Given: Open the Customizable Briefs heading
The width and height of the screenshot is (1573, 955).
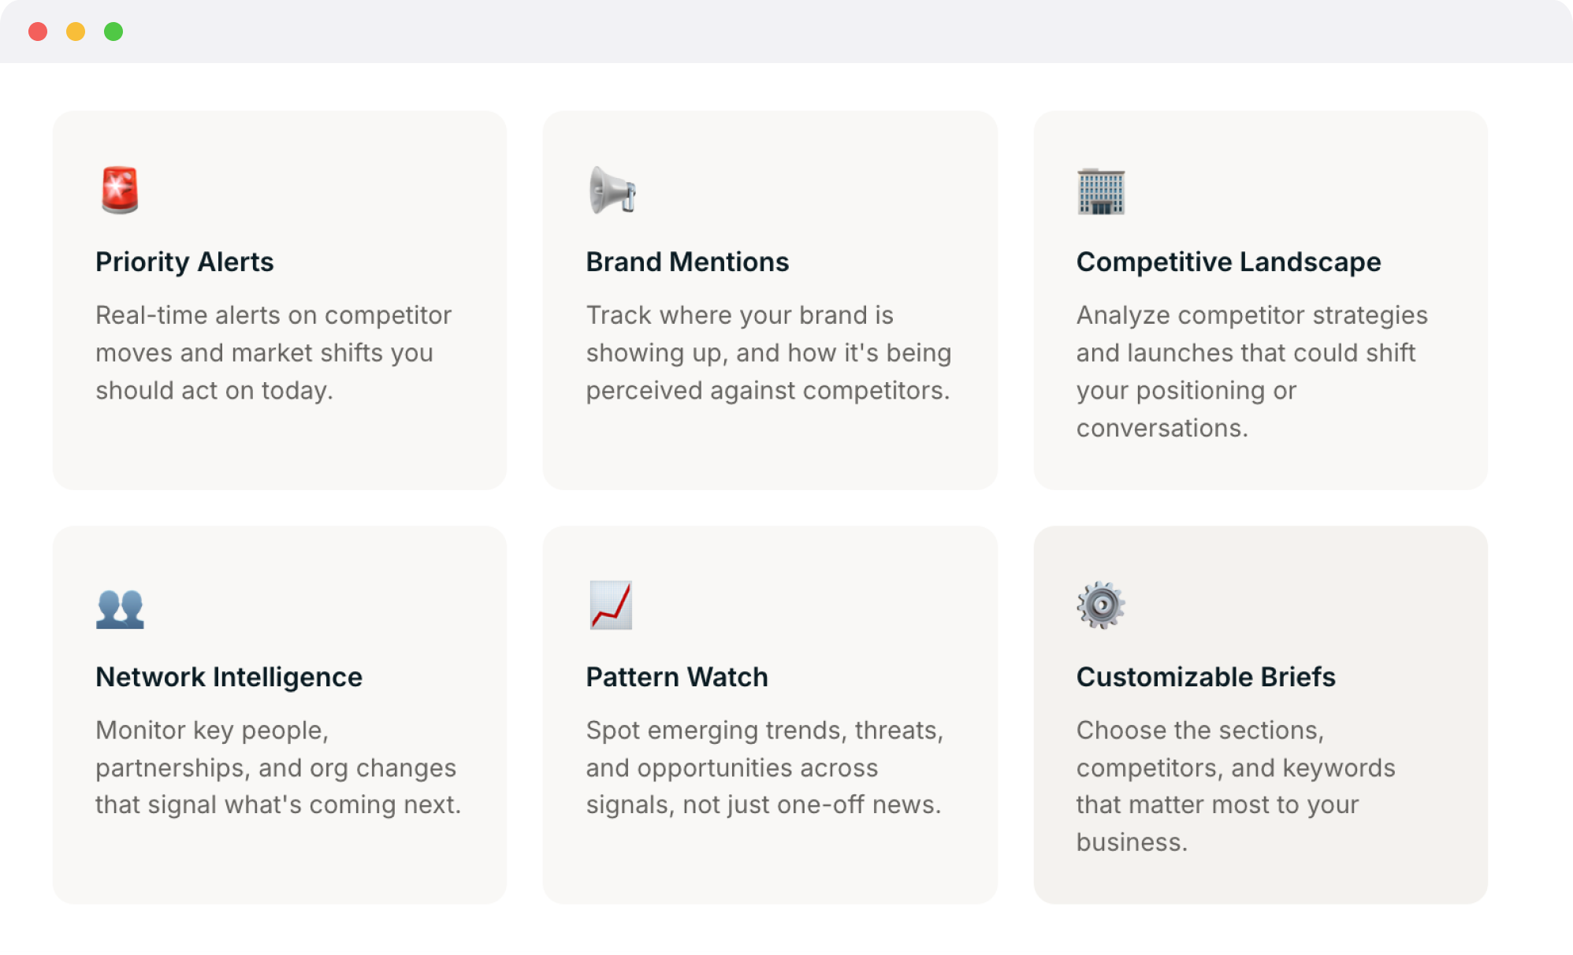Looking at the screenshot, I should (x=1206, y=677).
